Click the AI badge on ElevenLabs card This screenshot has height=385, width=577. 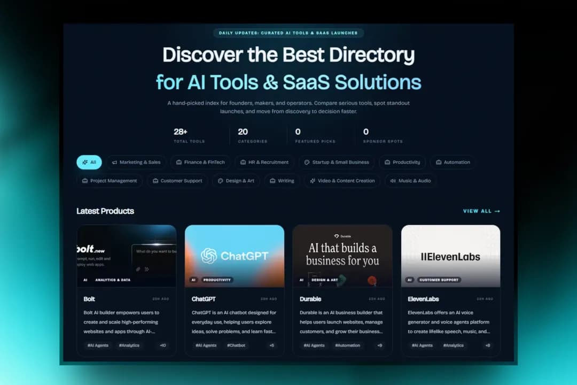pos(410,280)
